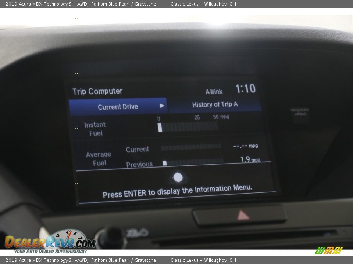Screen dimensions: 353x264
Task: Tap the Instant Fuel gauge bar
Action: tap(188, 127)
